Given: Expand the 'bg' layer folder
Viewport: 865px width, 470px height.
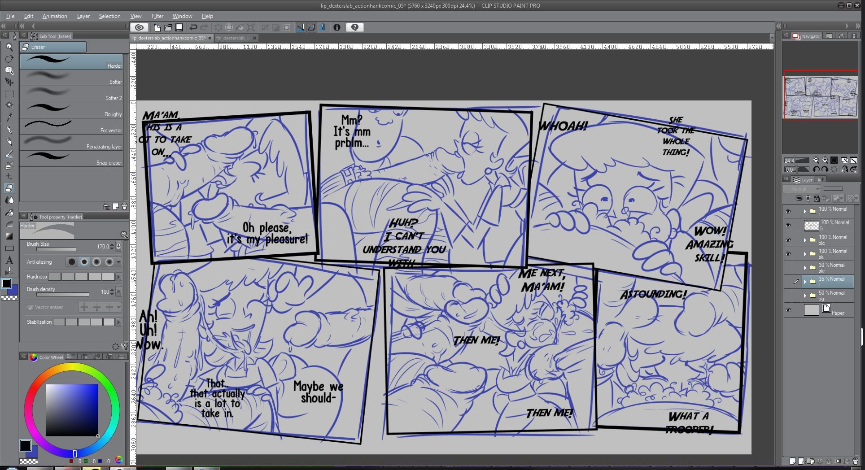Looking at the screenshot, I should [x=805, y=296].
